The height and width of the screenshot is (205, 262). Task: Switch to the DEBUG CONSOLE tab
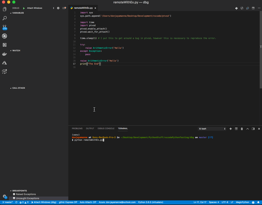pos(106,128)
